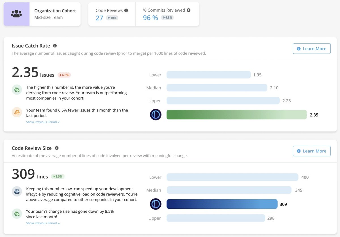The height and width of the screenshot is (237, 340).
Task: Click the team logo icon beside the 309 bar
Action: [x=156, y=204]
